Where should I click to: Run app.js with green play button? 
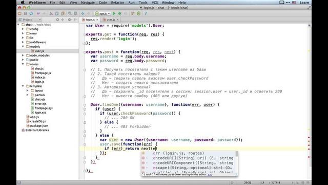(114, 14)
